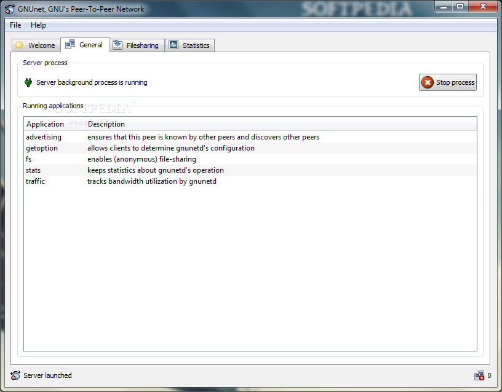Close the GNUnet window
The height and width of the screenshot is (392, 502).
[483, 6]
